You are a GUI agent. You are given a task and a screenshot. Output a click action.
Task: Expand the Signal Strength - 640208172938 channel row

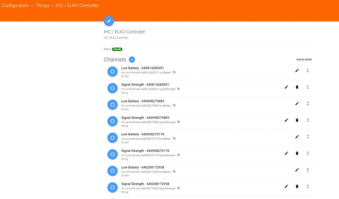(x=308, y=186)
